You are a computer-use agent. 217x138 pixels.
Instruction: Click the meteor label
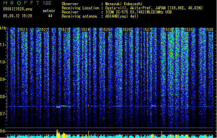tap(49, 11)
